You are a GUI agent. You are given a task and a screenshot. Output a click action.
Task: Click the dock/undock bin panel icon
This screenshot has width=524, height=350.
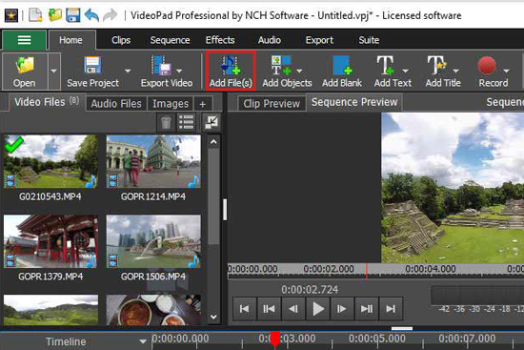coord(212,122)
